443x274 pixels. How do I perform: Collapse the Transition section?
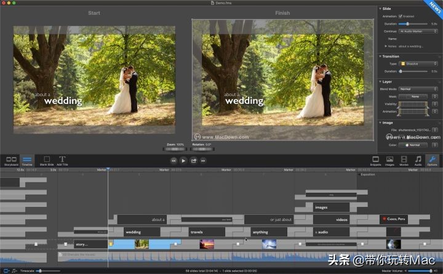pyautogui.click(x=380, y=56)
